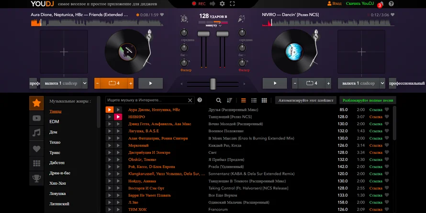Switch to compact list view

tap(244, 100)
